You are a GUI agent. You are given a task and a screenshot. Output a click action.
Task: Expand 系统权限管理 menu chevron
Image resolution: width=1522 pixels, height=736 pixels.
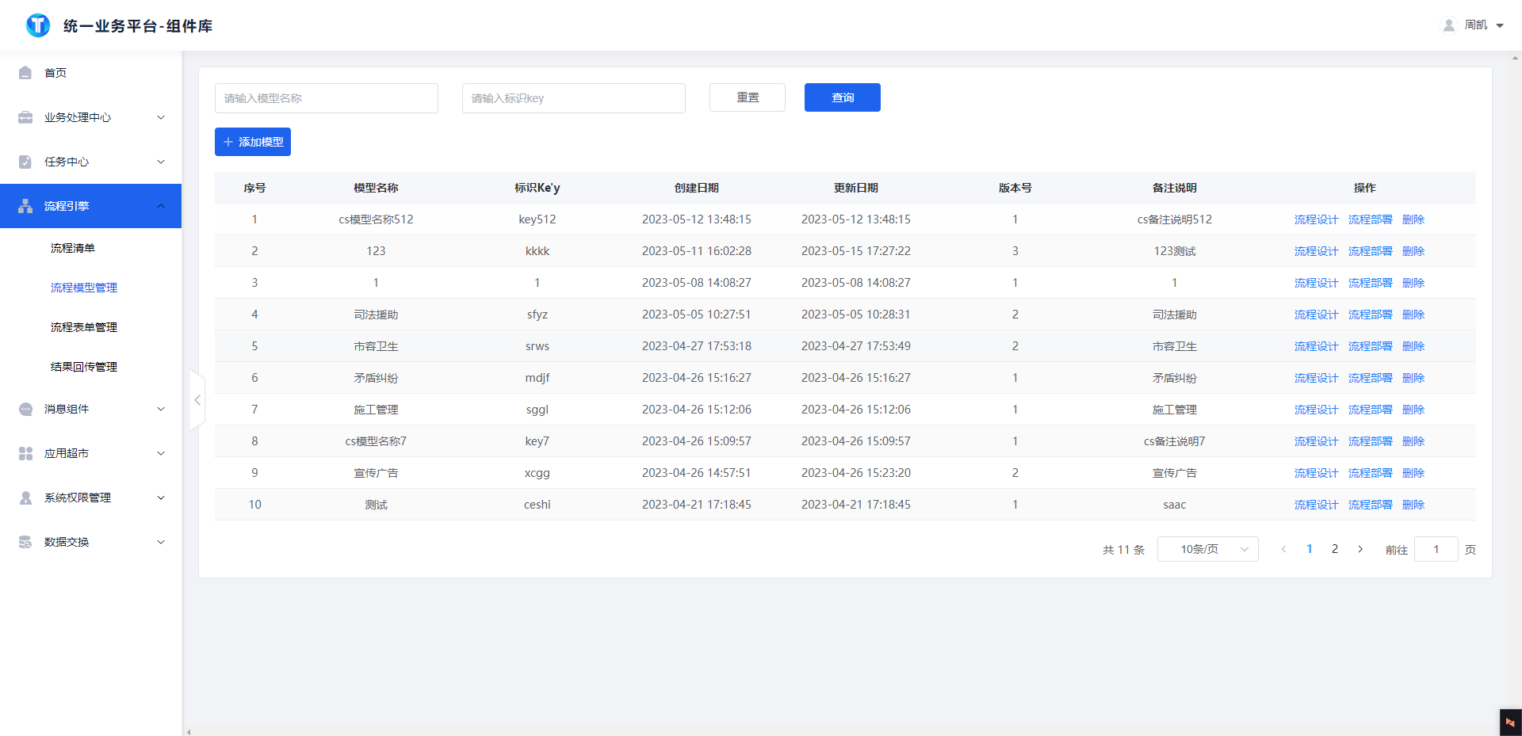pos(161,498)
